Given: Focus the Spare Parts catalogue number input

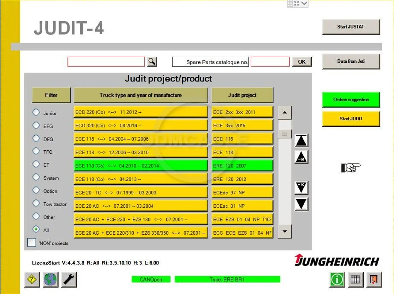Looking at the screenshot, I should click(x=270, y=62).
